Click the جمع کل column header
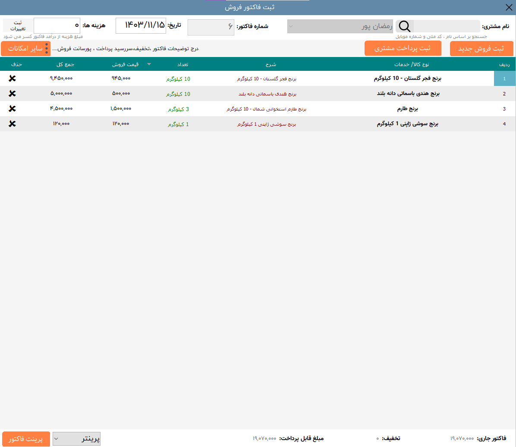This screenshot has height=447, width=516. pos(65,64)
